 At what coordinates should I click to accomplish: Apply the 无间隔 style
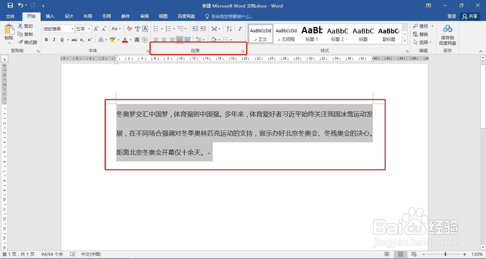click(286, 34)
